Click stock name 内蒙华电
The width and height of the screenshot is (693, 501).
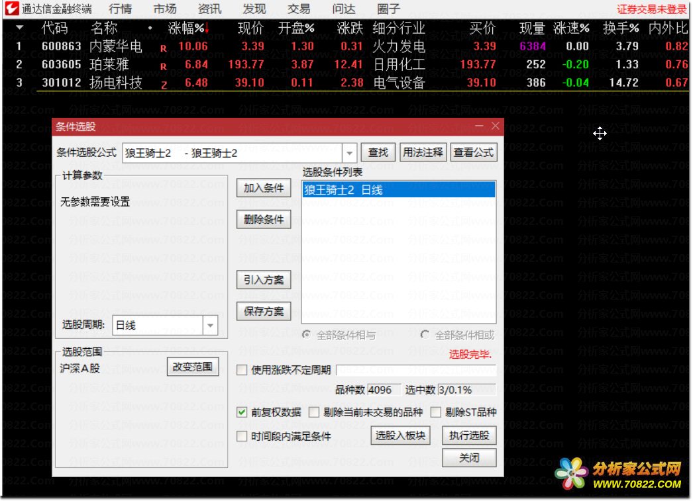(116, 46)
